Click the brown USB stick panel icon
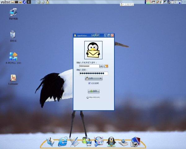 157,2
